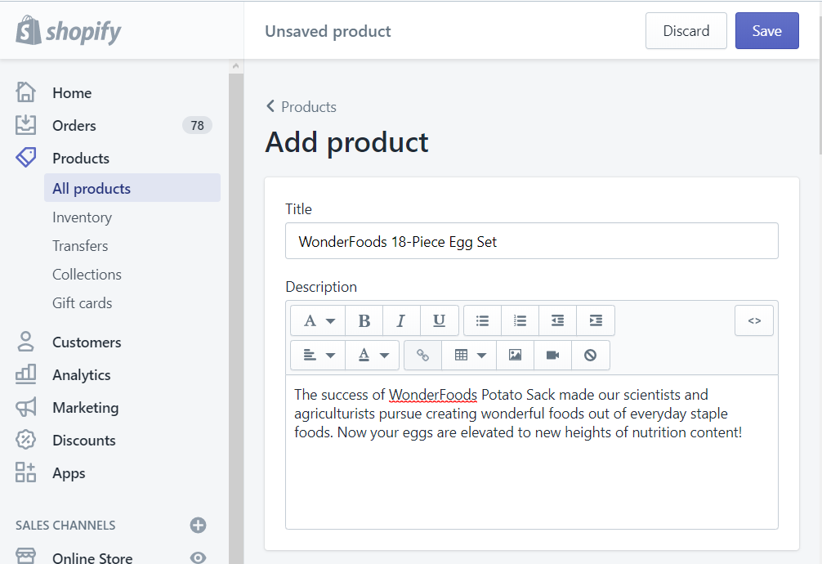Insert a link in the description
This screenshot has width=822, height=564.
click(x=422, y=356)
